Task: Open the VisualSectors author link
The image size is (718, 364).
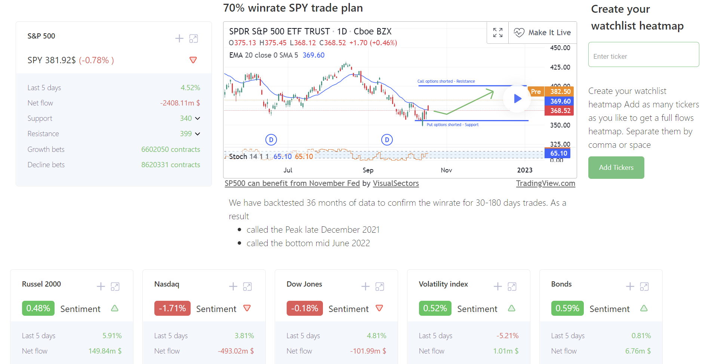Action: pos(396,183)
